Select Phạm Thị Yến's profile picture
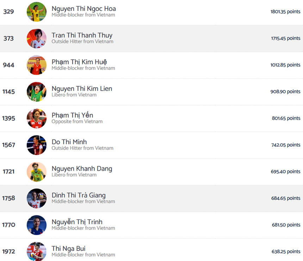Image resolution: width=303 pixels, height=261 pixels. click(x=37, y=118)
